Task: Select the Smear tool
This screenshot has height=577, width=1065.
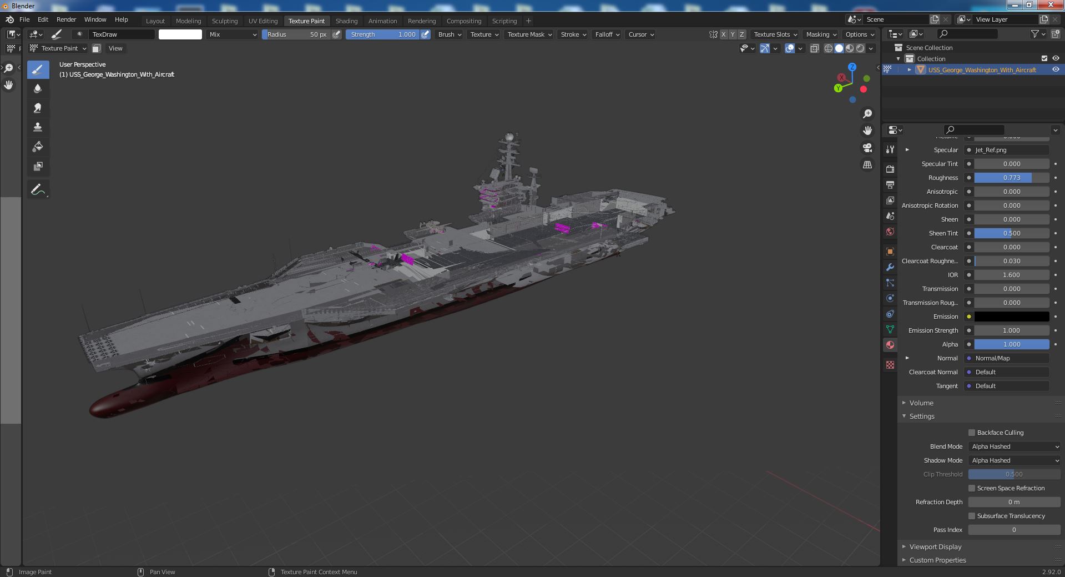Action: [38, 108]
